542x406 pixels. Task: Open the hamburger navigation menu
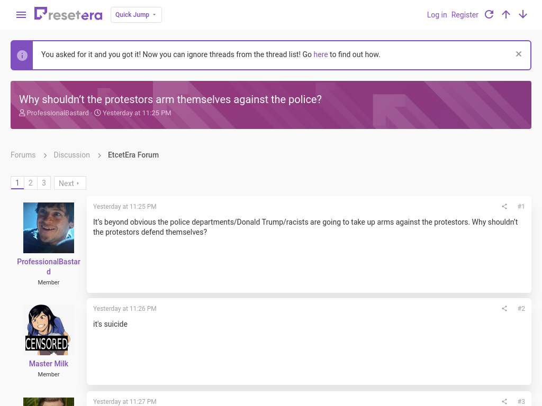(21, 15)
